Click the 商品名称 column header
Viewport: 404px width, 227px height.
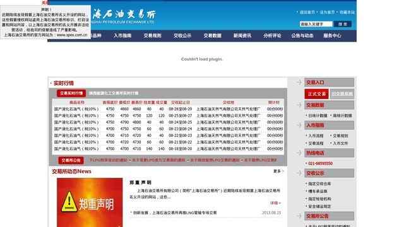[x=77, y=102]
